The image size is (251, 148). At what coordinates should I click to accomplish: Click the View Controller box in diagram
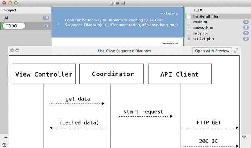(44, 74)
